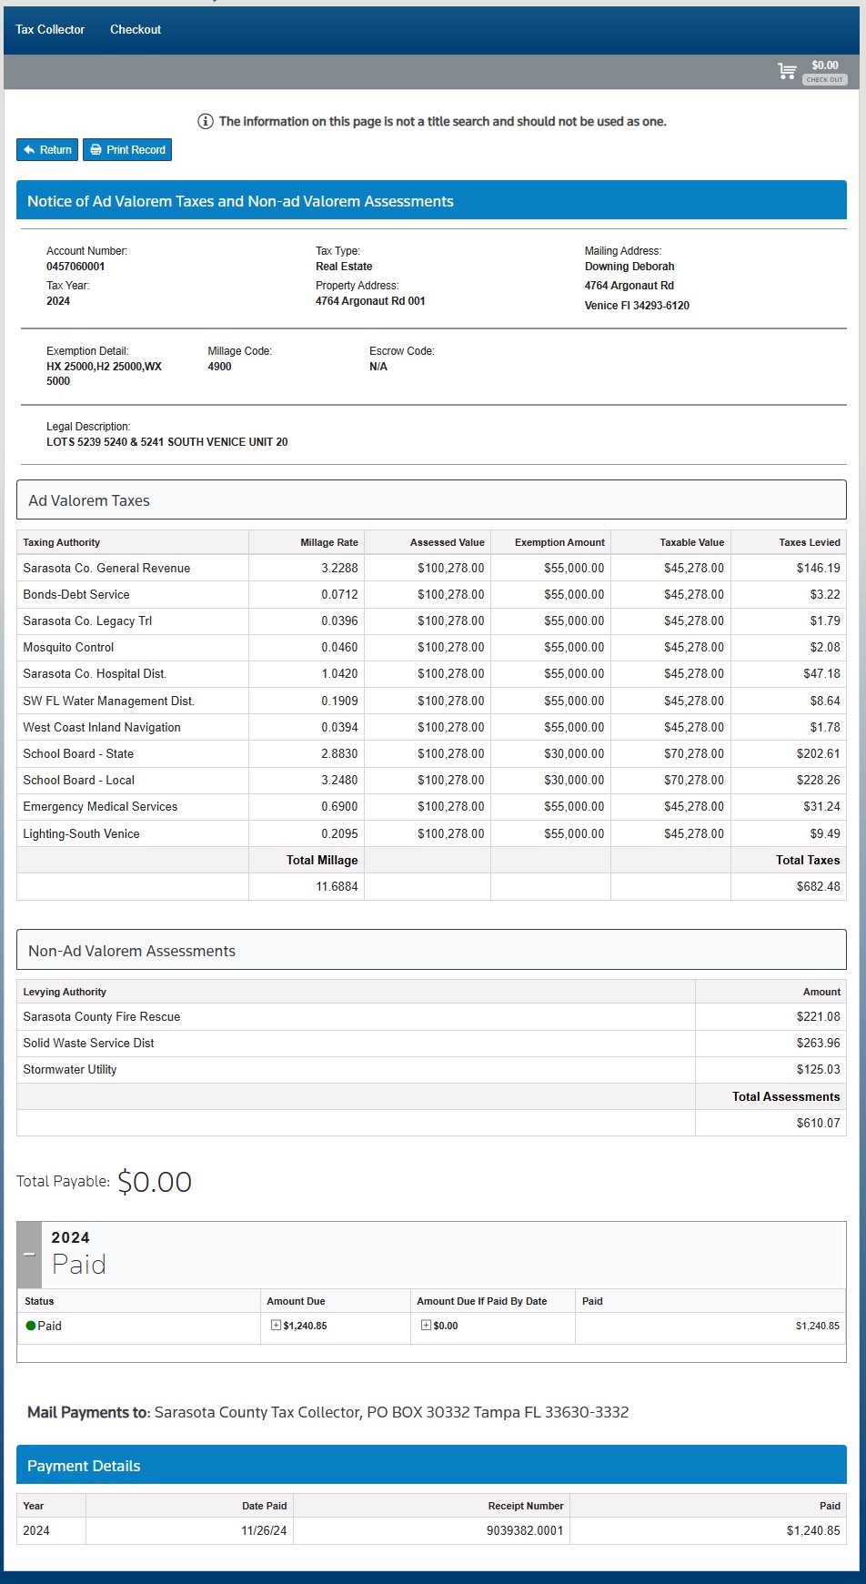The image size is (866, 1584).
Task: Click the small CHECK OUT button under cart total
Action: pyautogui.click(x=824, y=80)
